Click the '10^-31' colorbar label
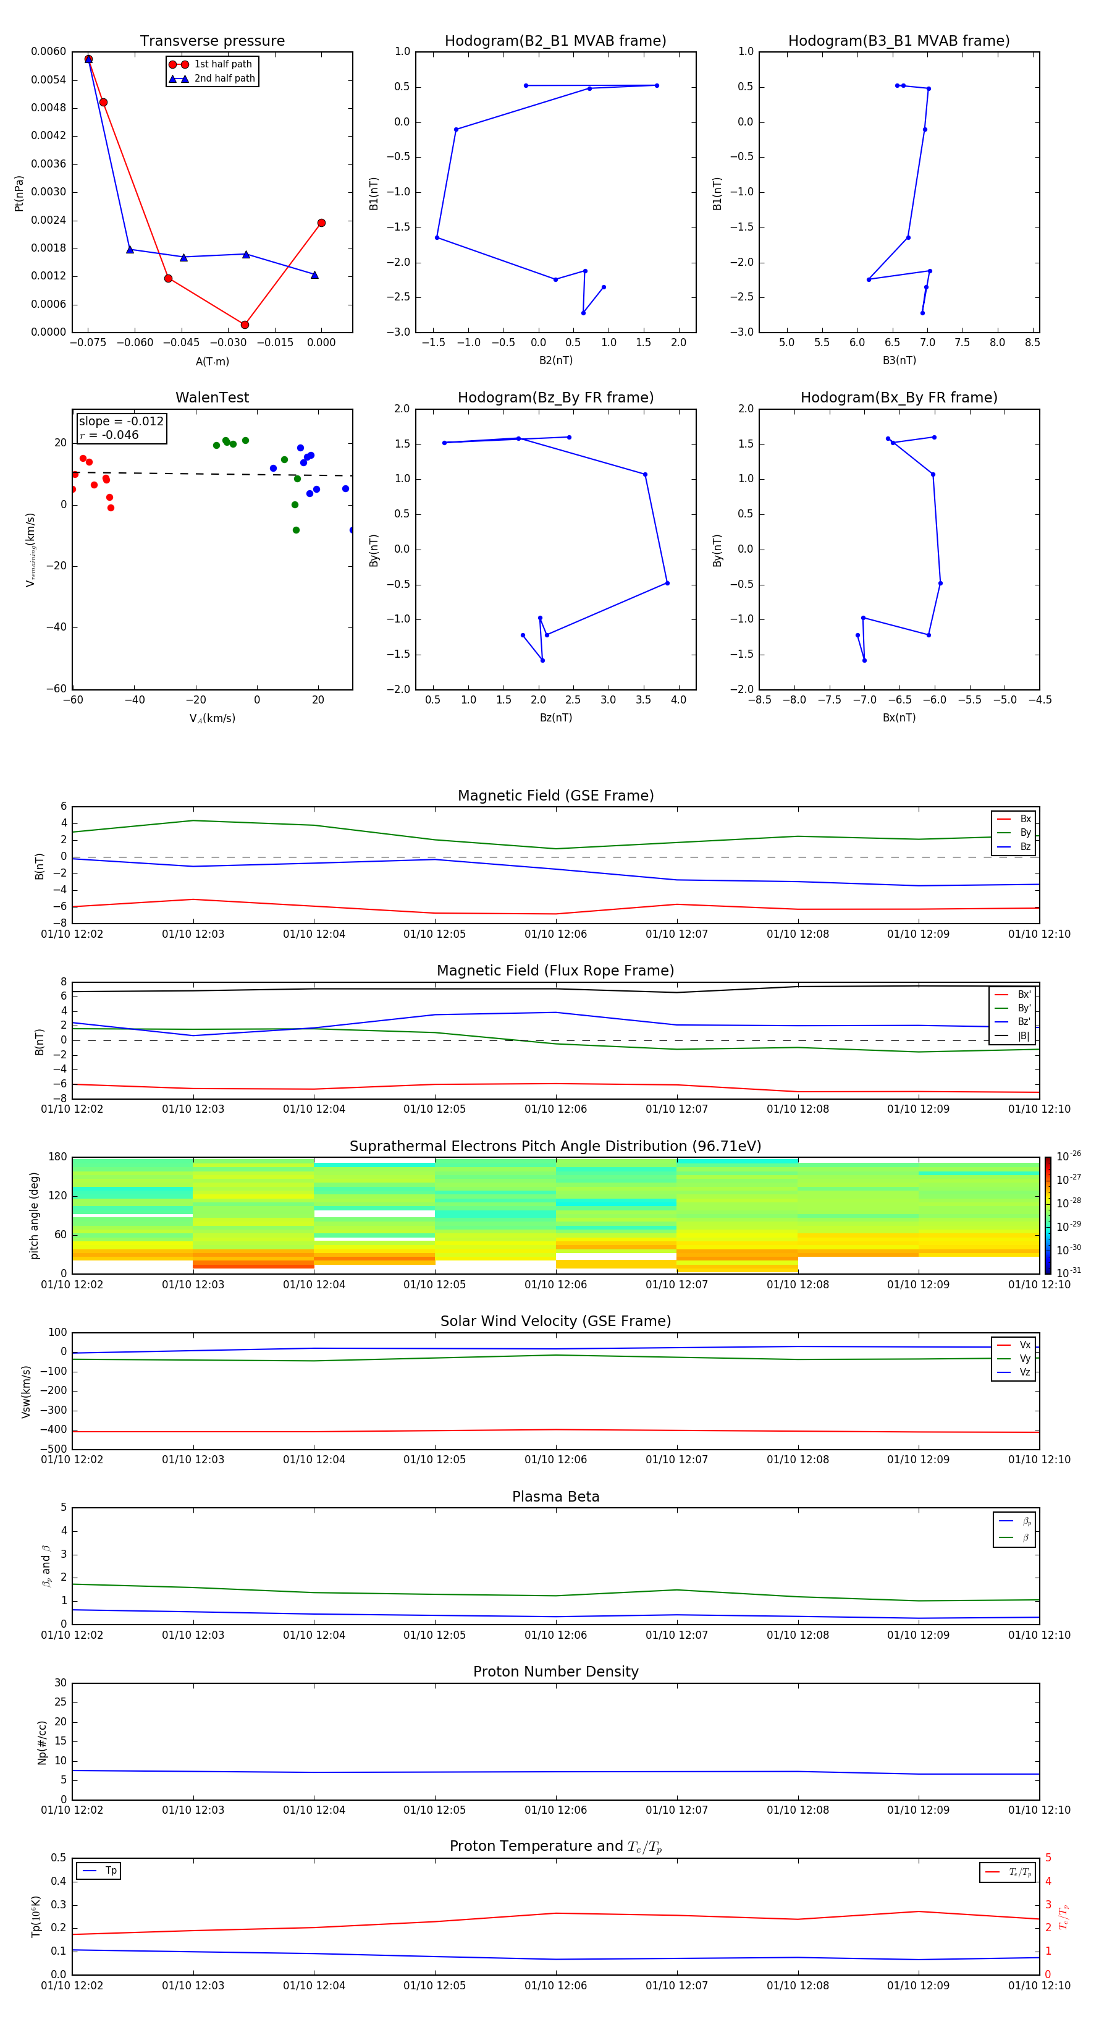1112x2040 pixels. click(x=1069, y=1273)
